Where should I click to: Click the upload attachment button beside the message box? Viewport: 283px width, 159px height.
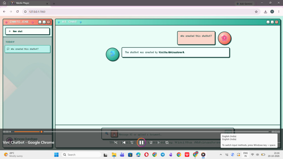click(x=114, y=134)
